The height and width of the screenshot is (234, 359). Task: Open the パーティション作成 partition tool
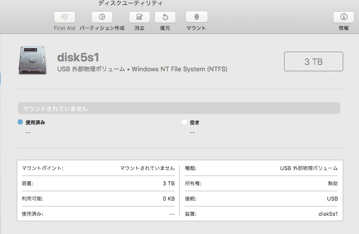coord(102,17)
